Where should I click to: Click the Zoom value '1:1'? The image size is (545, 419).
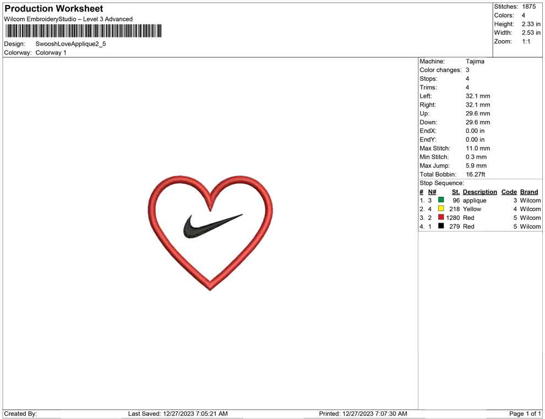(x=526, y=41)
